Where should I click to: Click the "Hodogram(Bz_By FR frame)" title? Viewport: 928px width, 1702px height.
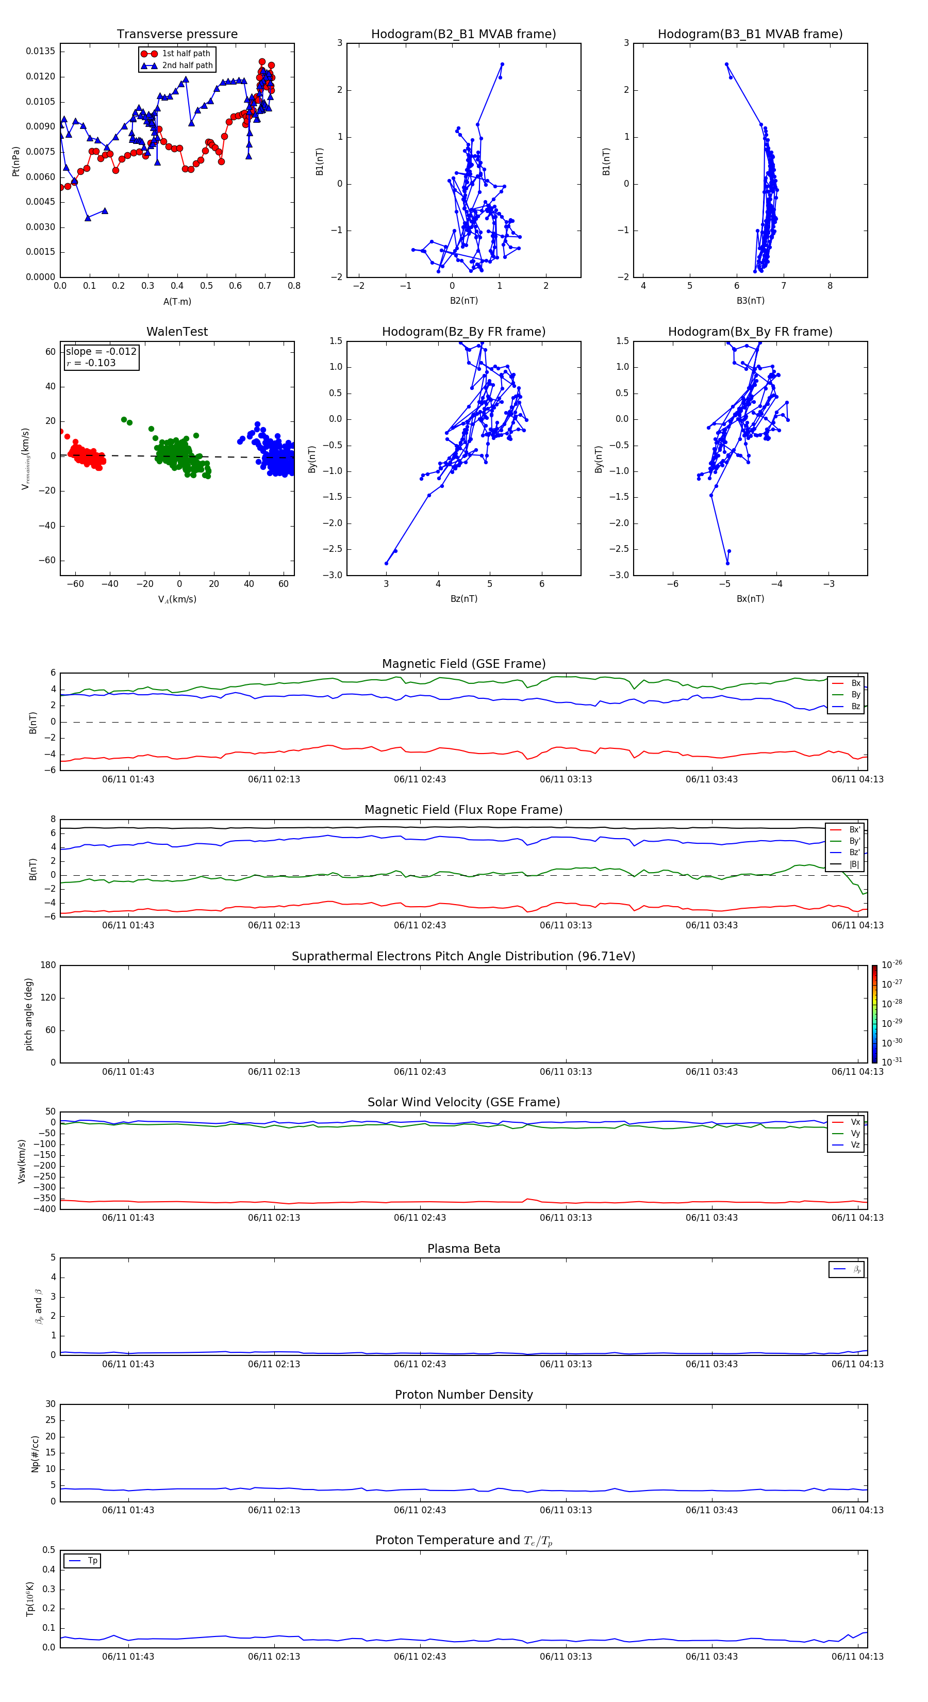(463, 332)
